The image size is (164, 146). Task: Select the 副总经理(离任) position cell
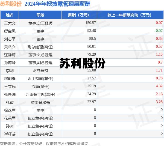pos(40,47)
